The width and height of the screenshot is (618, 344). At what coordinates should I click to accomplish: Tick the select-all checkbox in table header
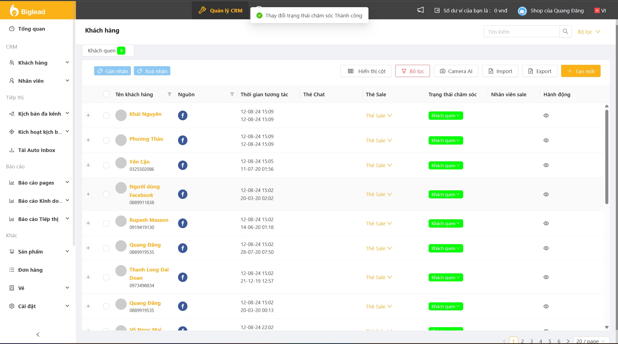106,94
